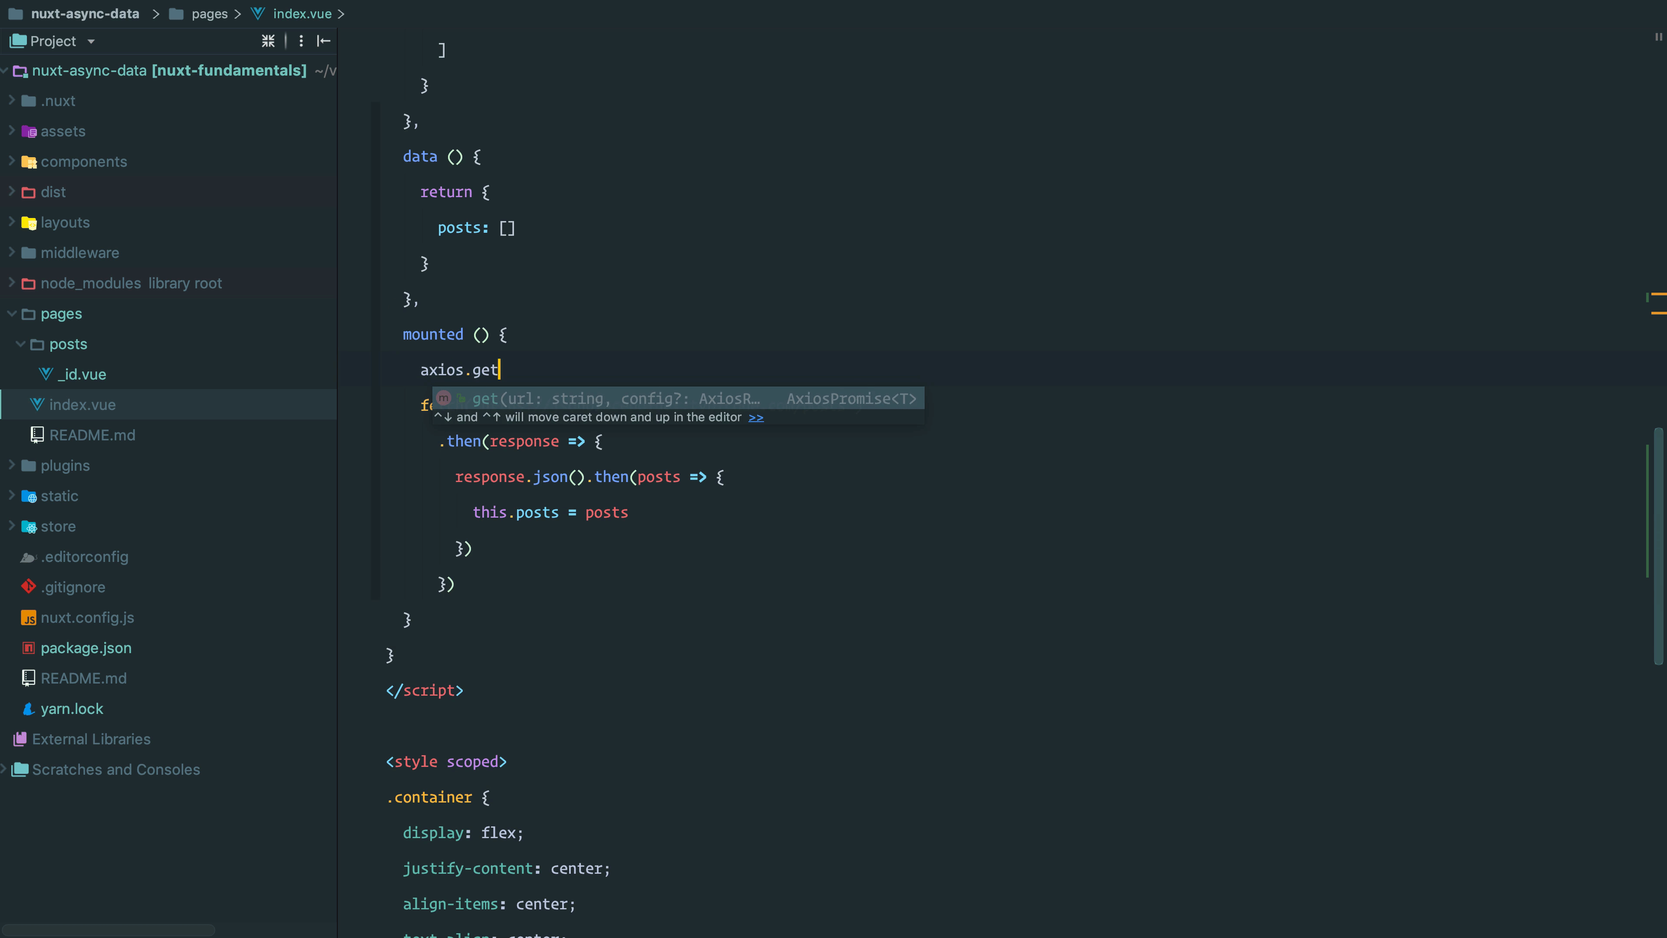Expand the layouts folder
The width and height of the screenshot is (1667, 938).
click(x=12, y=222)
